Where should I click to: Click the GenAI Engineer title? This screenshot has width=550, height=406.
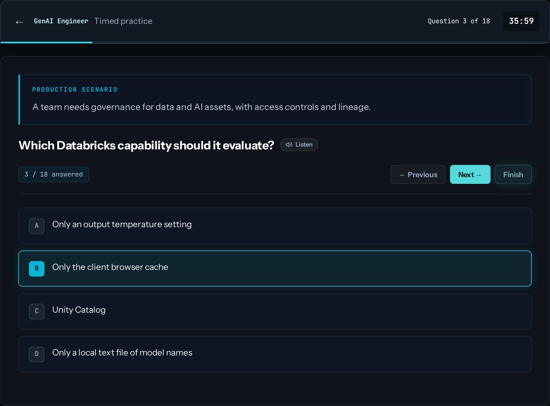[61, 21]
